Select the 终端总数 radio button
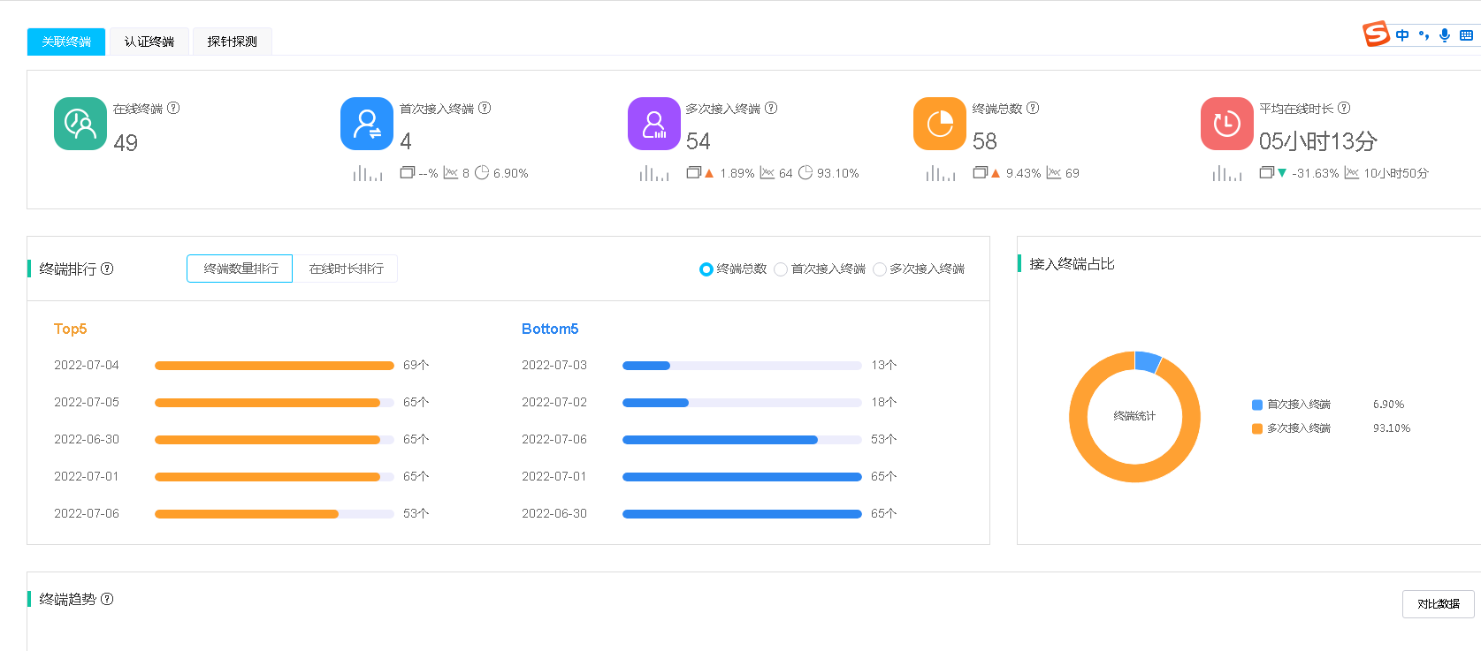This screenshot has height=651, width=1481. click(706, 269)
